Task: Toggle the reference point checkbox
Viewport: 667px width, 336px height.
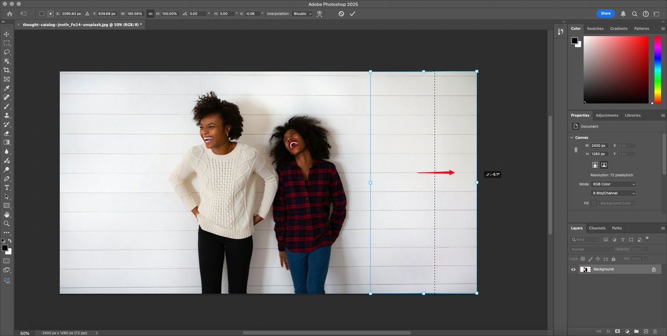Action: [42, 14]
